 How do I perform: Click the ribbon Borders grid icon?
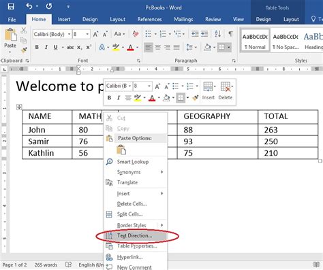coord(221,47)
